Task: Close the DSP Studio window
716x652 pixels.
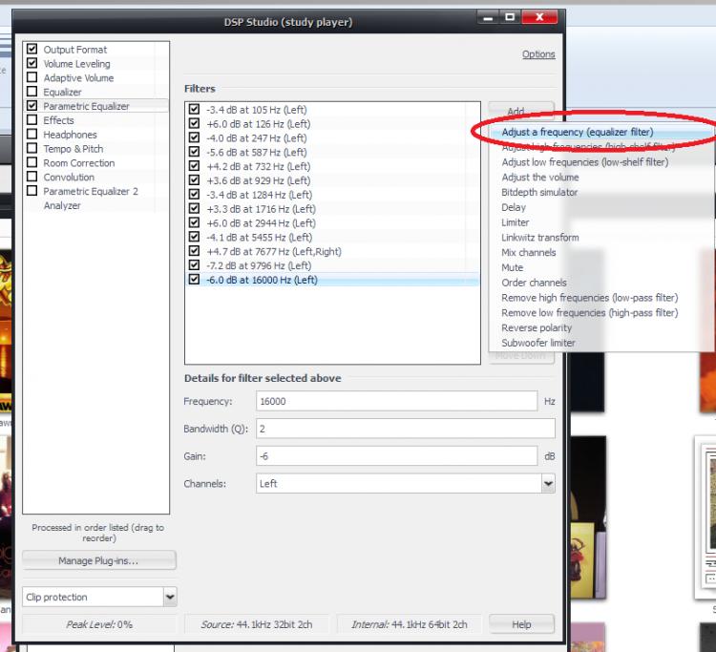Action: pyautogui.click(x=539, y=17)
